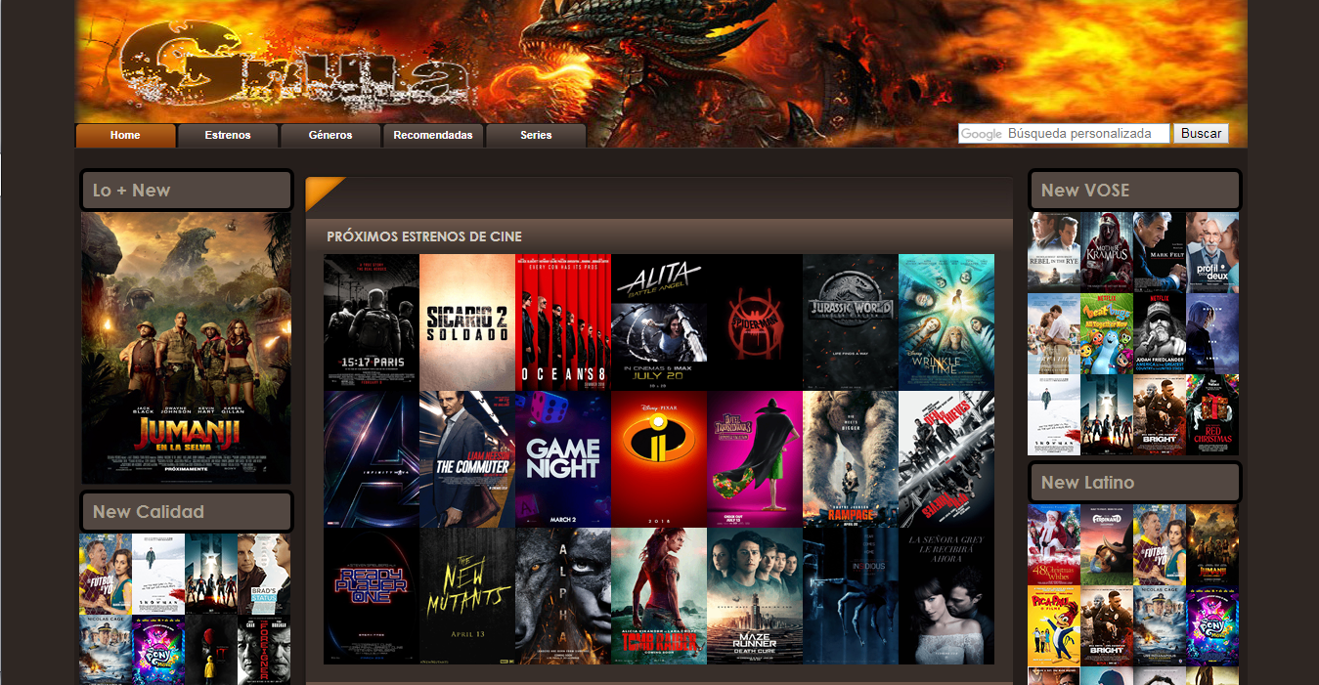Open the Series tab

click(536, 135)
